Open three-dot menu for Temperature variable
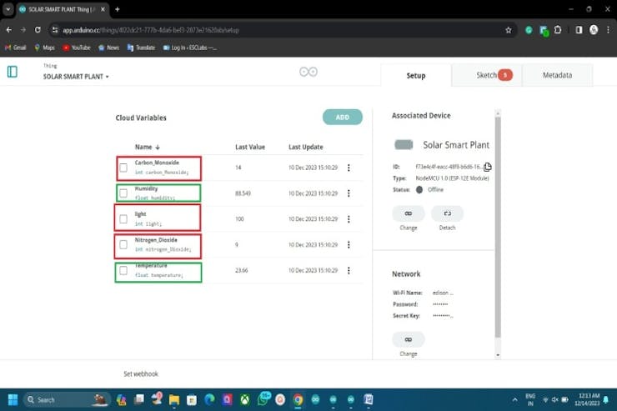617x411 pixels. 349,271
